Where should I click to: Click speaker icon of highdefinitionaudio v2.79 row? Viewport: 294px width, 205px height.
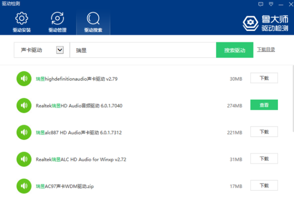[24, 79]
